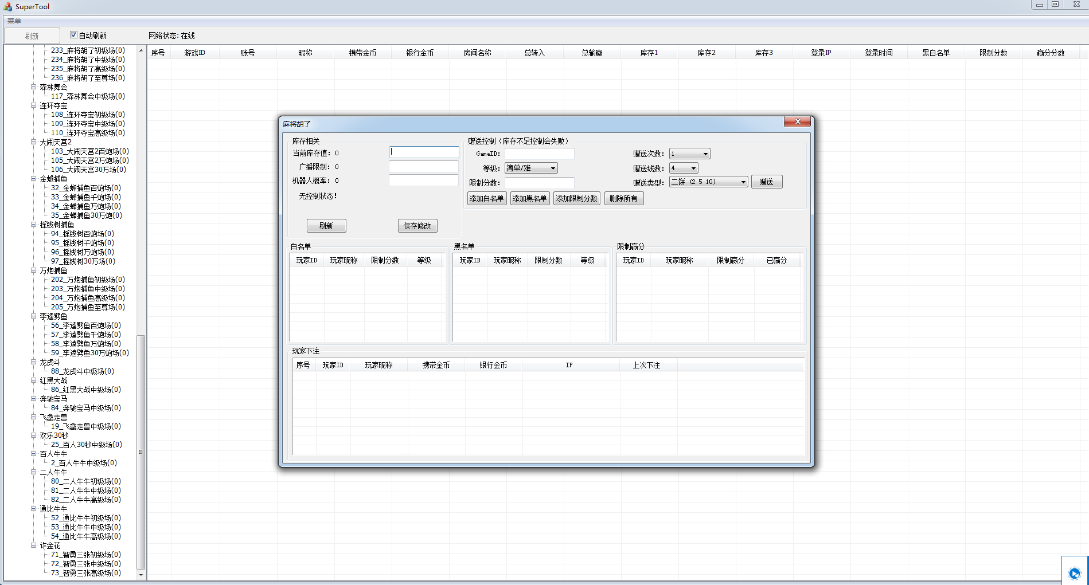Open the 等级 dropdown
1089x585 pixels.
[553, 168]
